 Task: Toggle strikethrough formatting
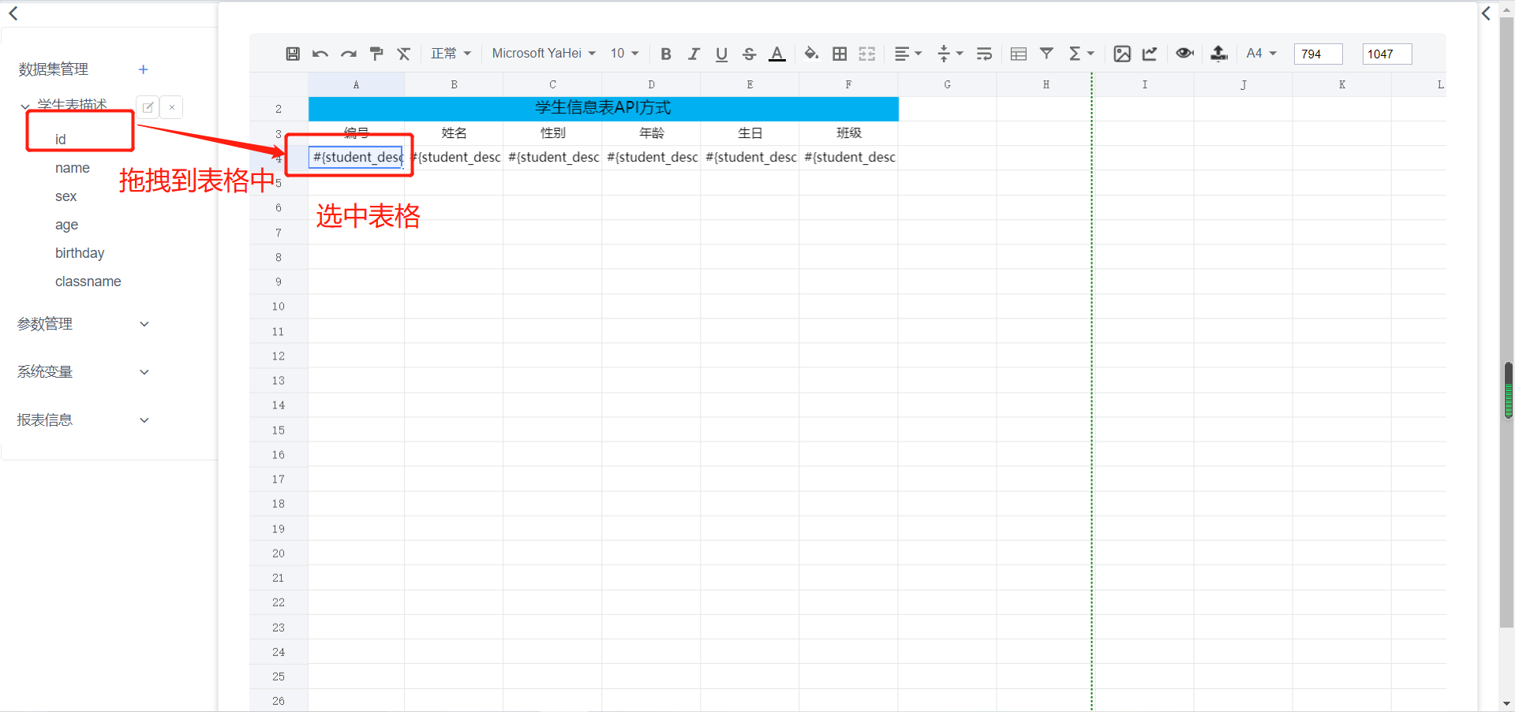(x=750, y=54)
